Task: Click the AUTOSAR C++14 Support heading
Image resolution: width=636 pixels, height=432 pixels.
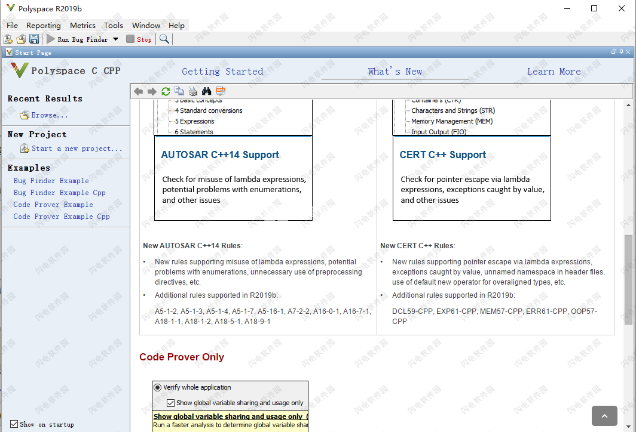Action: (220, 155)
